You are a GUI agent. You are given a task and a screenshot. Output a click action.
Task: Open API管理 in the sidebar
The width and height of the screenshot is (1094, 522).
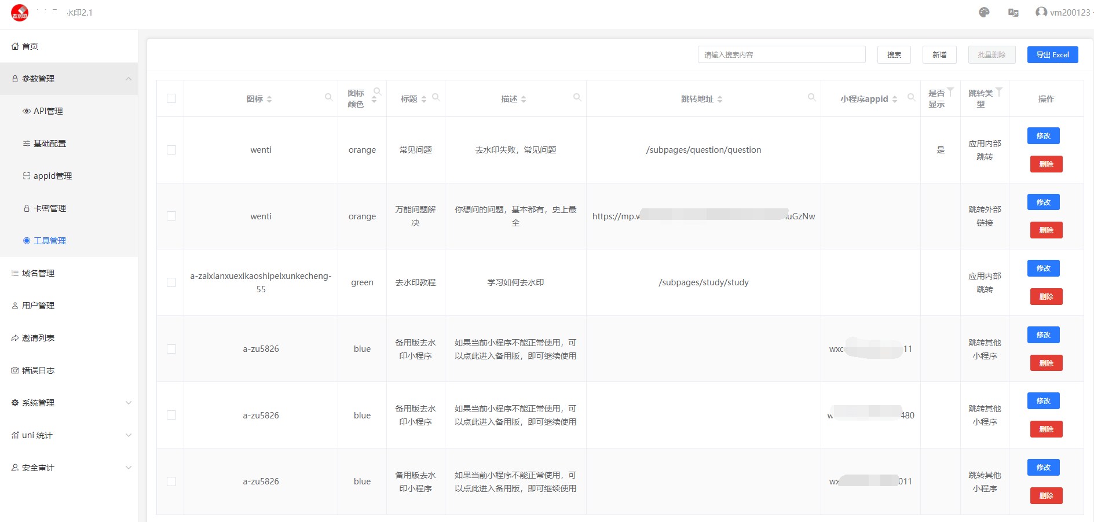(x=48, y=111)
